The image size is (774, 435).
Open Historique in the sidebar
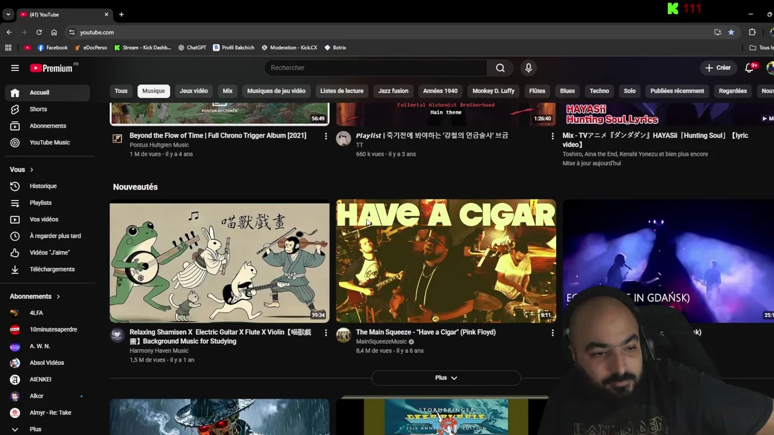pyautogui.click(x=47, y=186)
